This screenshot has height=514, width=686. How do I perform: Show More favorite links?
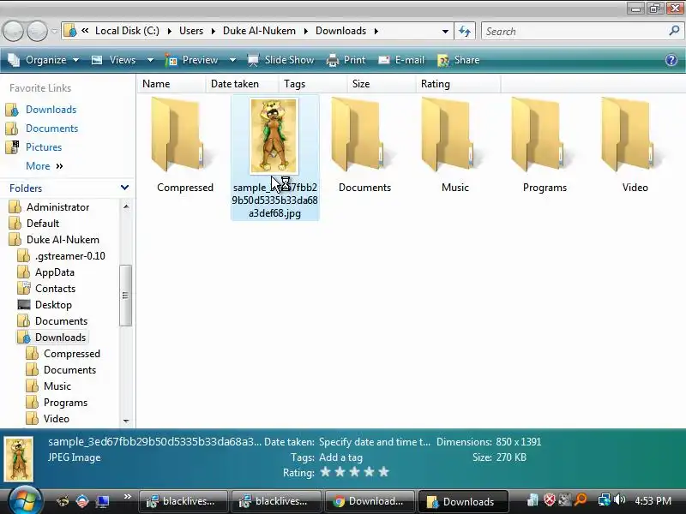click(x=45, y=166)
